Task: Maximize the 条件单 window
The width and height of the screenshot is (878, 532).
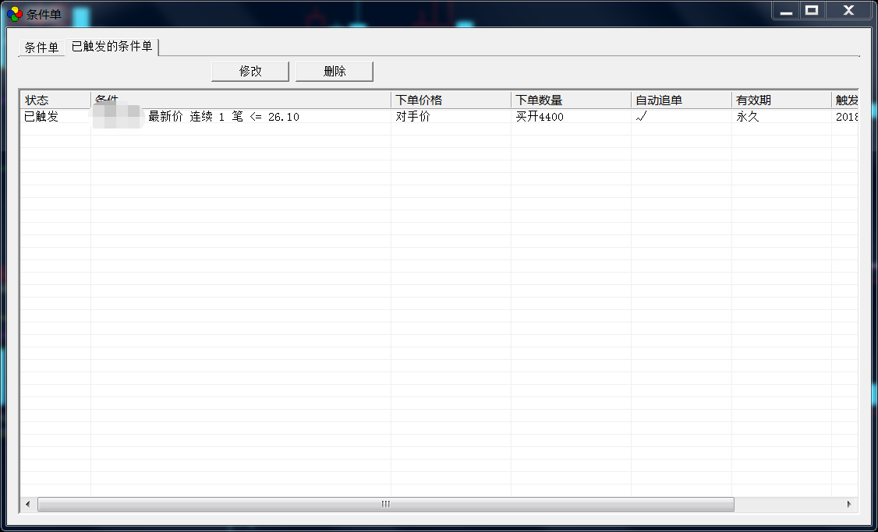Action: click(812, 11)
